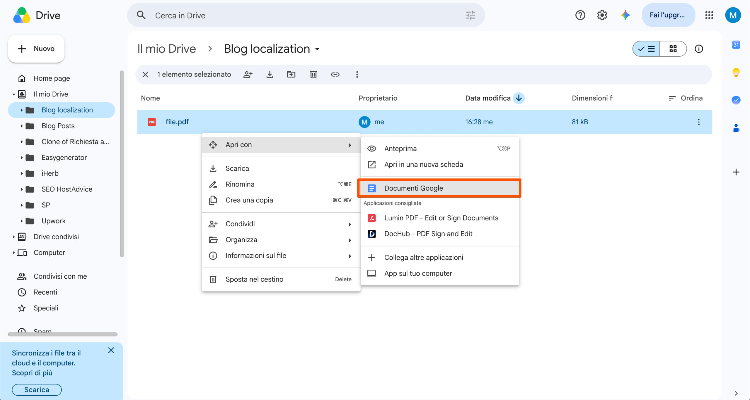Go to Il mio Drive breadcrumb
Viewport: 750px width, 400px height.
(x=166, y=49)
